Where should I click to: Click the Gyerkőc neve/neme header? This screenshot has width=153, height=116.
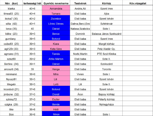click(x=56, y=3)
